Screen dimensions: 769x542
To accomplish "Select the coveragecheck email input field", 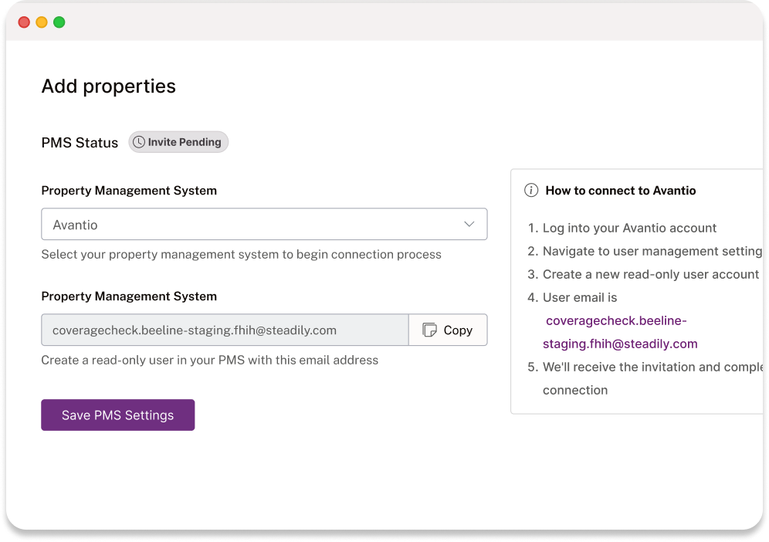I will (x=225, y=330).
